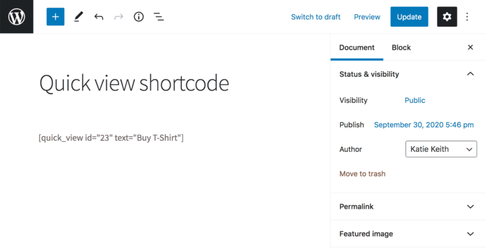Close the settings sidebar with X
The image size is (486, 248).
coord(470,47)
